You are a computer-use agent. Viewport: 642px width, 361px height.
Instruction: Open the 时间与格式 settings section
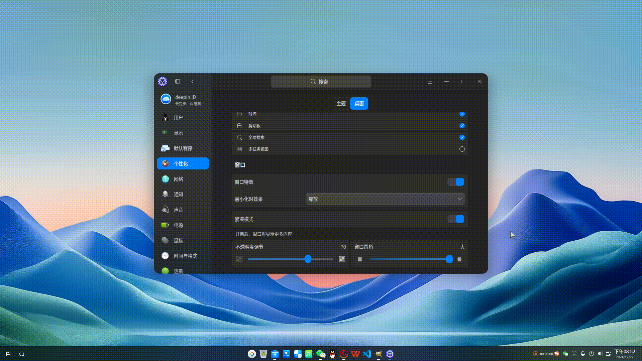pyautogui.click(x=183, y=256)
